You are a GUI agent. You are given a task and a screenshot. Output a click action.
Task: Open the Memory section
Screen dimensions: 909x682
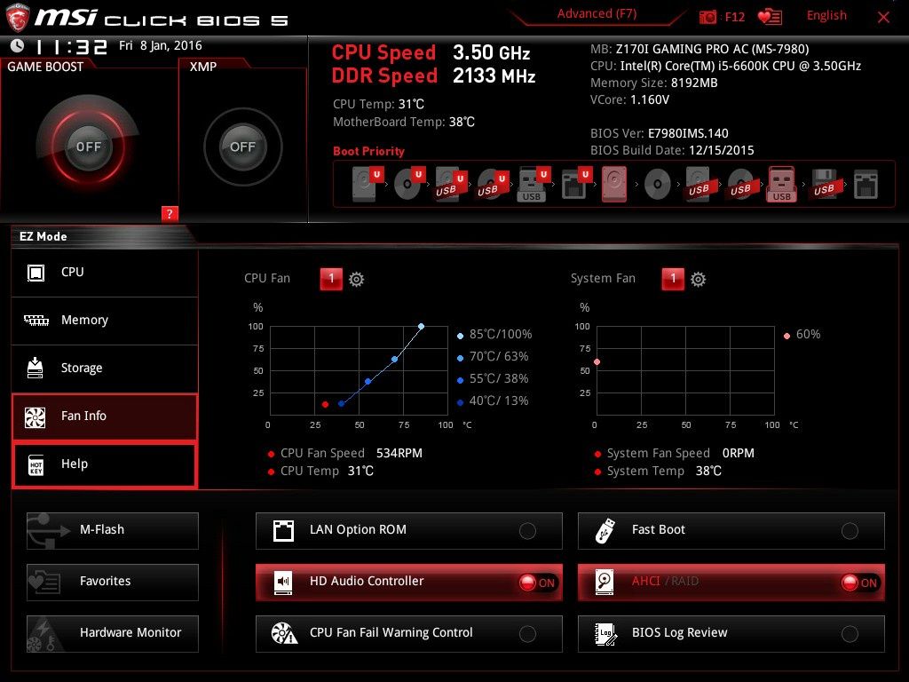[x=105, y=320]
